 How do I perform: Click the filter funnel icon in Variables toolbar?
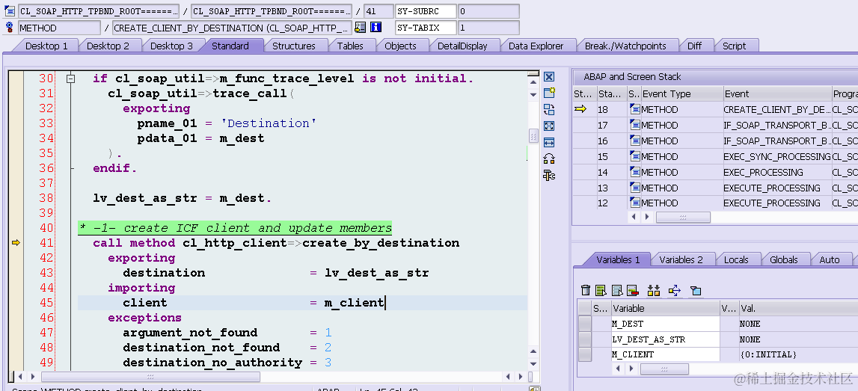[696, 290]
